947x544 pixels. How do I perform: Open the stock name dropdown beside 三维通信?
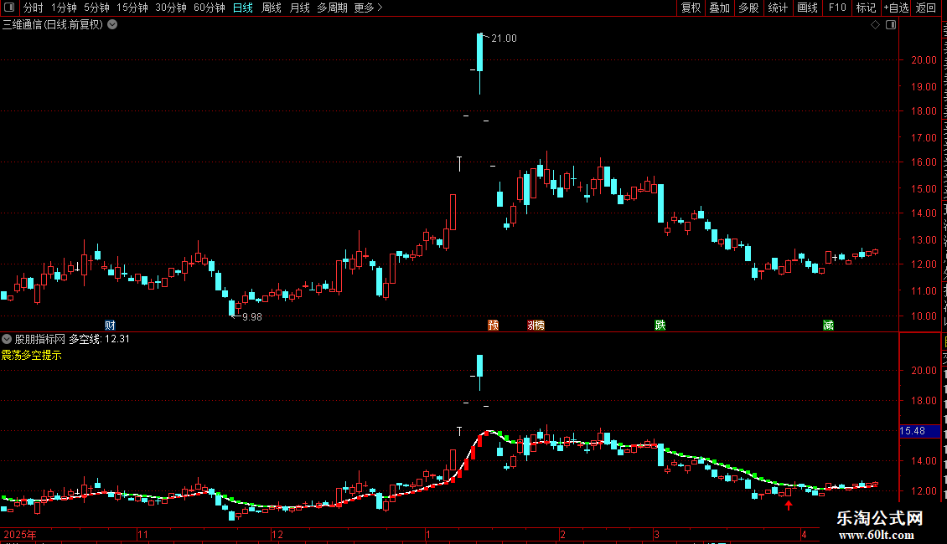112,25
